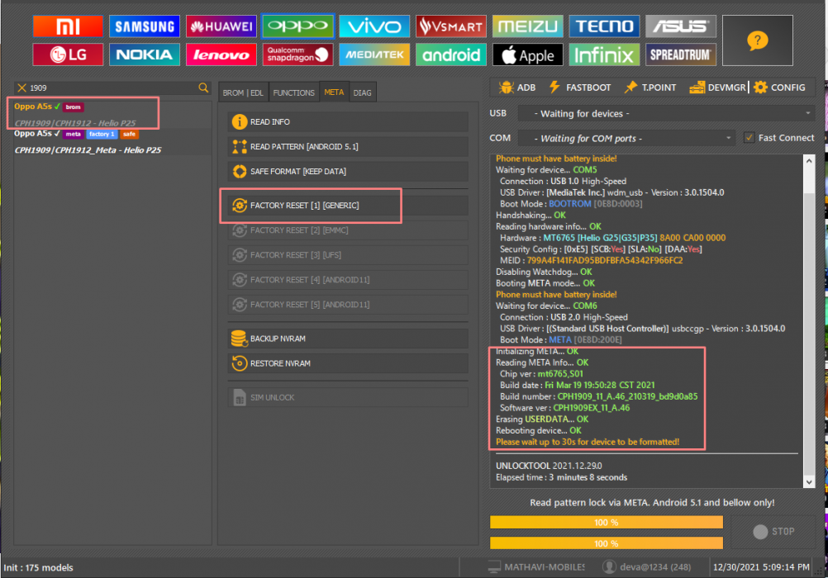Viewport: 828px width, 578px height.
Task: Click the Build number line in the log
Action: [x=599, y=396]
